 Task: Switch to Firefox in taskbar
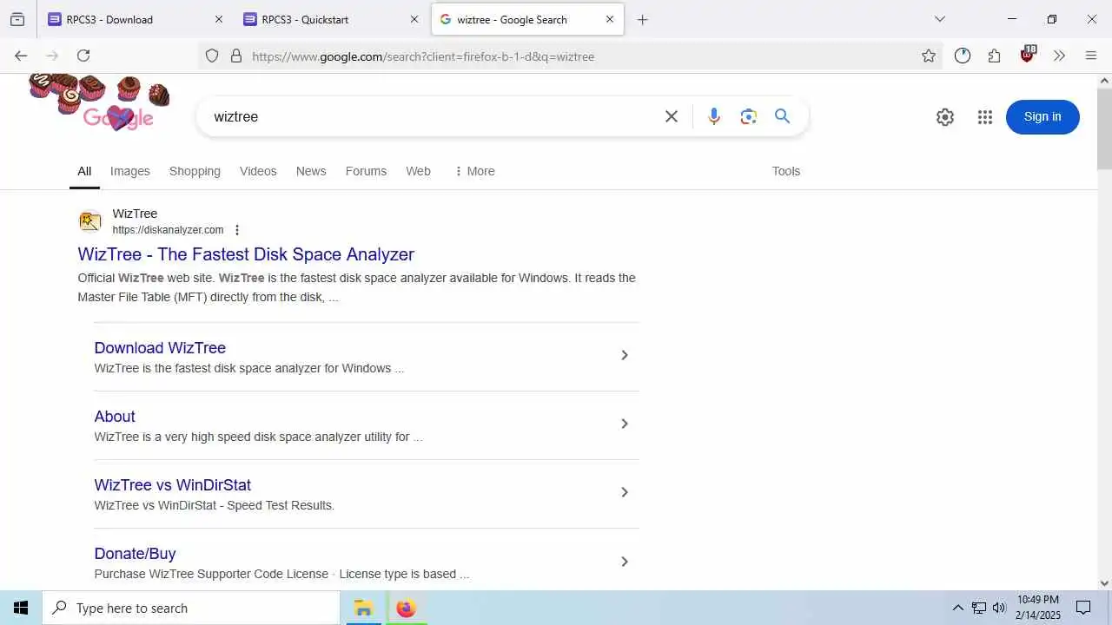click(406, 608)
